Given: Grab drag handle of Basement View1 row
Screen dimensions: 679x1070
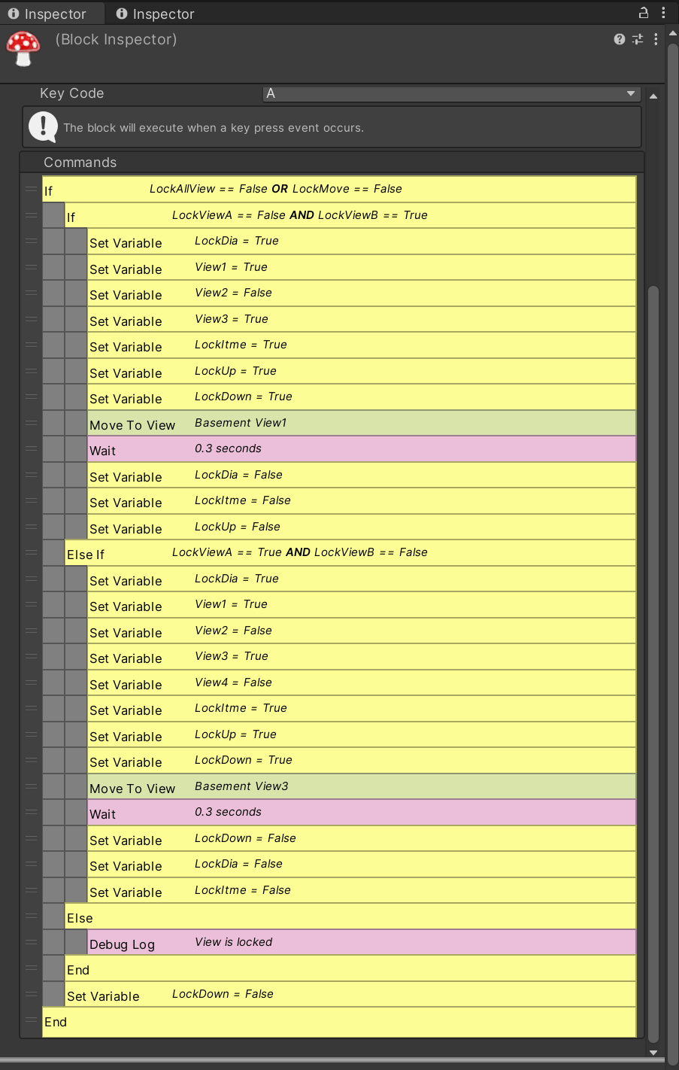Looking at the screenshot, I should coord(32,423).
